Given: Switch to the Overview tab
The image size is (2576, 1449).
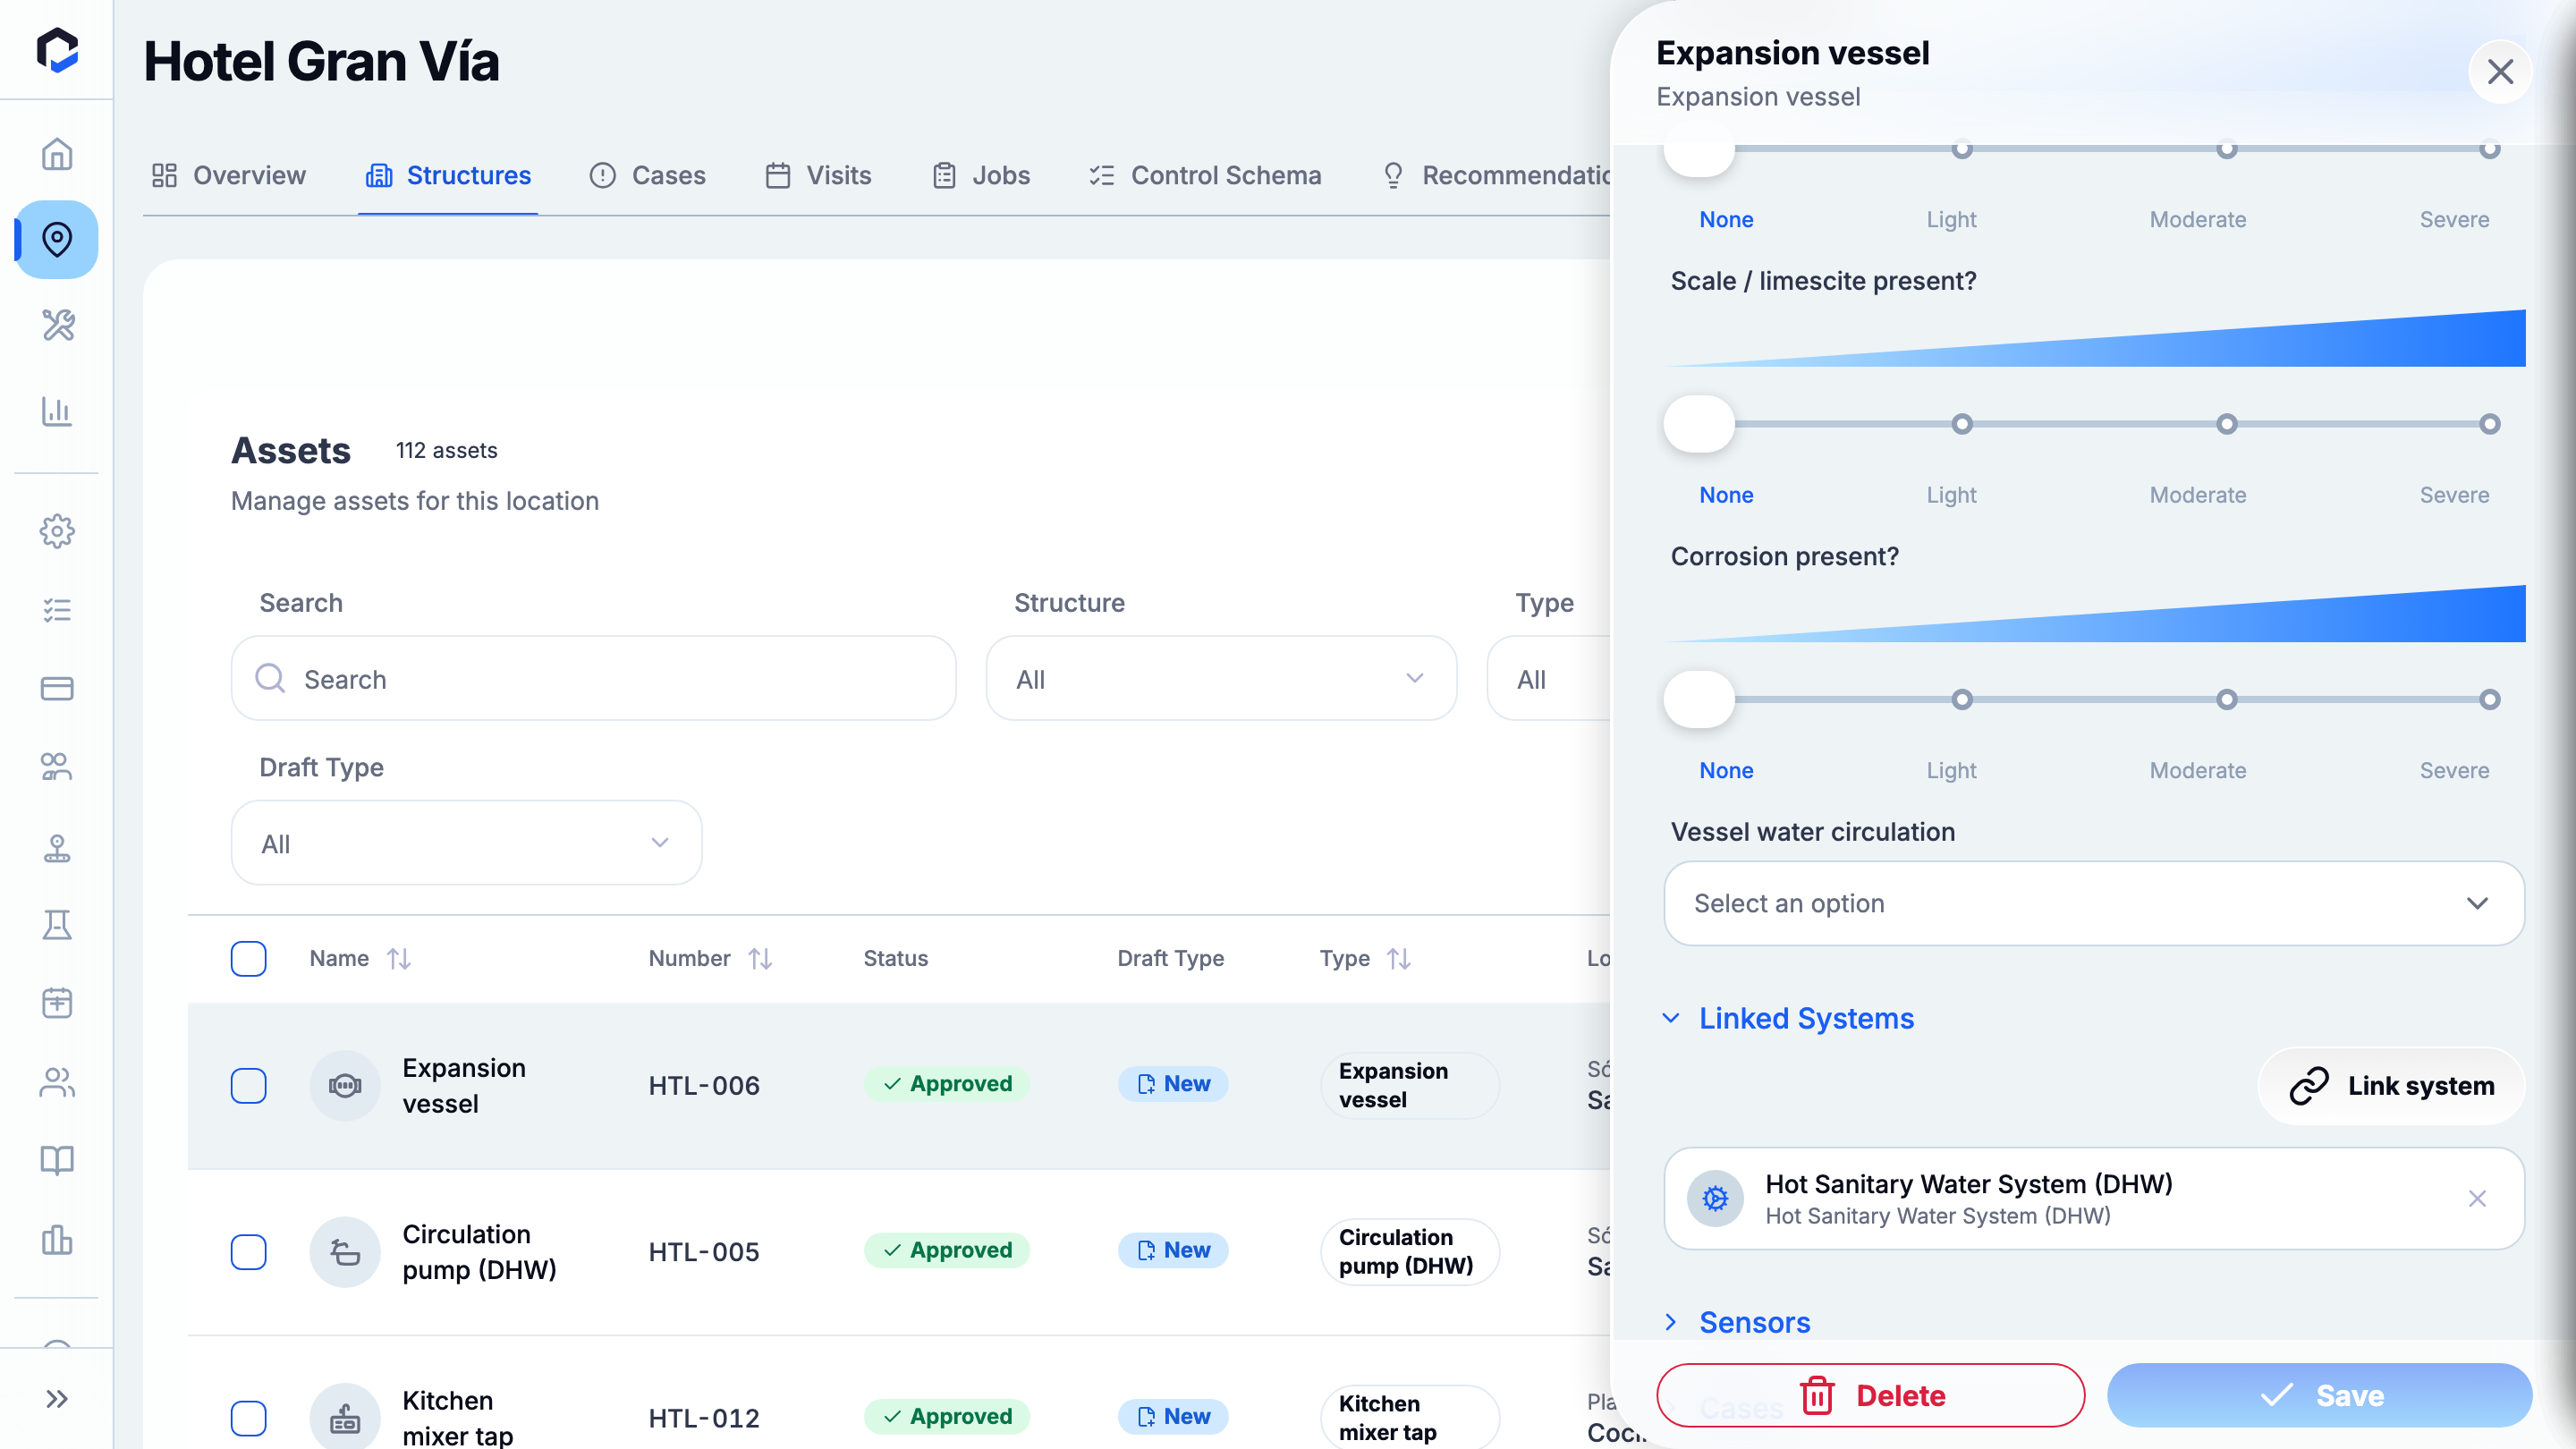Looking at the screenshot, I should (x=229, y=175).
